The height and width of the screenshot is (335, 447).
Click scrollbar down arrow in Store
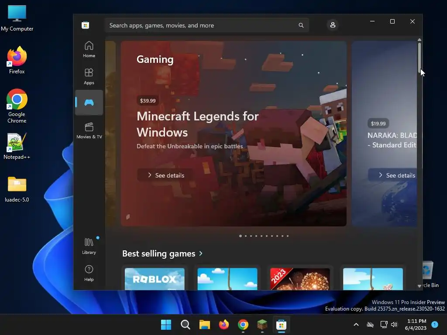click(419, 286)
